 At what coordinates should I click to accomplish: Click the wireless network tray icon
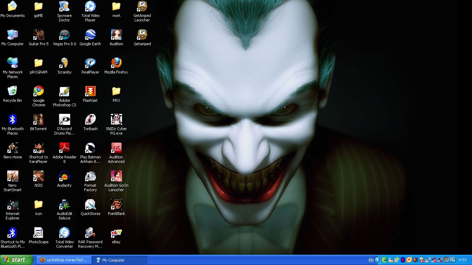click(421, 260)
